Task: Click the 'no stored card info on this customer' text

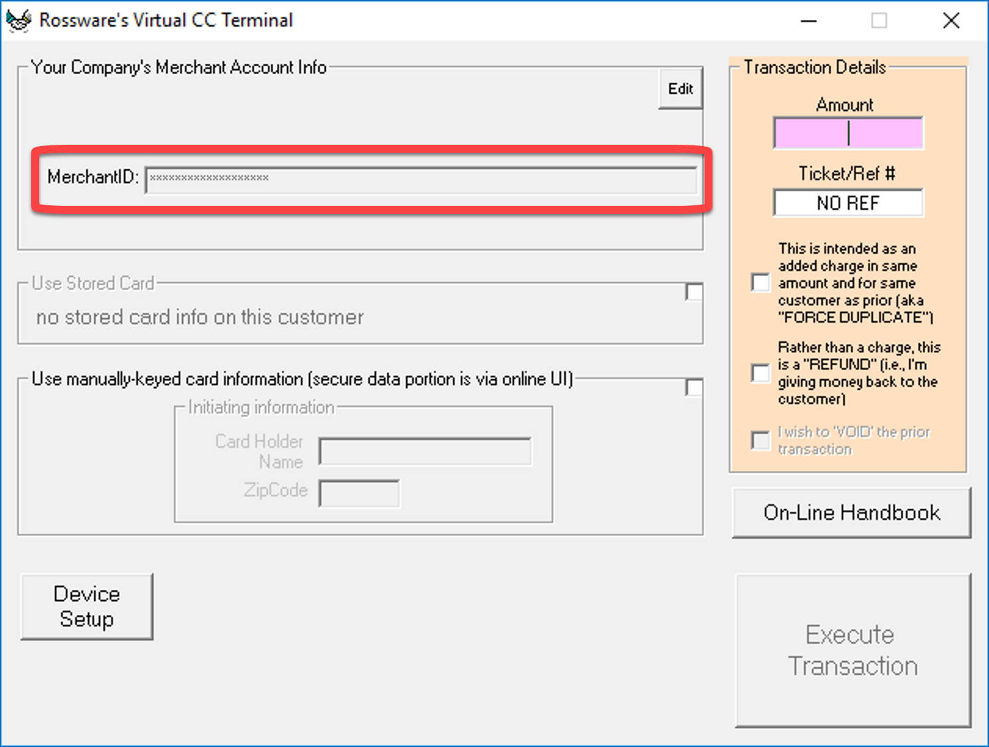Action: pyautogui.click(x=200, y=317)
